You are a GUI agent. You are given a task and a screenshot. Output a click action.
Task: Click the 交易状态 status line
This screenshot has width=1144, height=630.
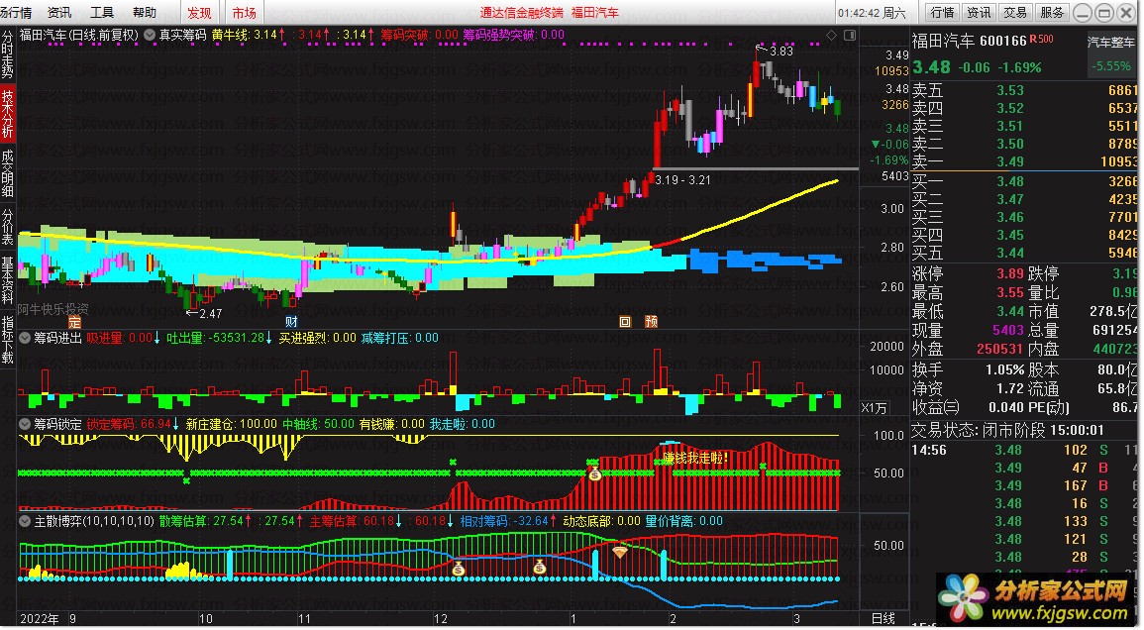click(1007, 431)
